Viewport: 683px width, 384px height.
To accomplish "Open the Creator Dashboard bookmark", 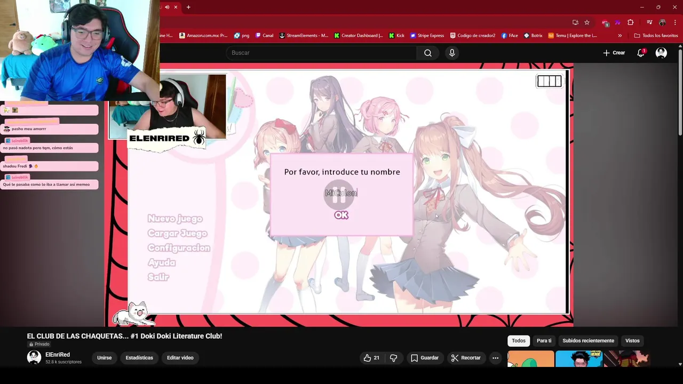I will pos(359,36).
